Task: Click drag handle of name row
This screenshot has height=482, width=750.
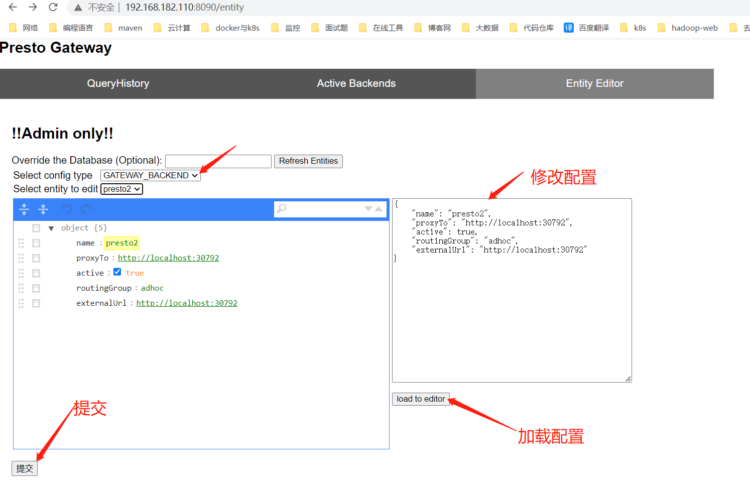Action: click(21, 243)
